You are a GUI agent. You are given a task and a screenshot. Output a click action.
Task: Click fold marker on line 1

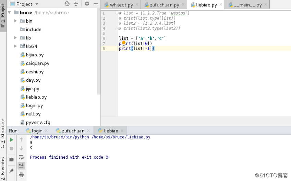[x=117, y=13]
